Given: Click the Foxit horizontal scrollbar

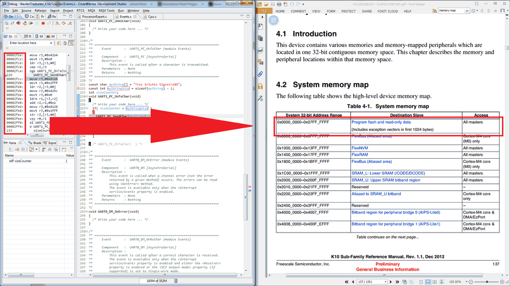Looking at the screenshot, I should click(x=384, y=275).
